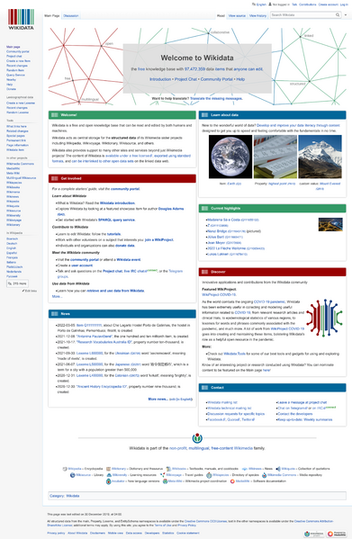Viewport: 352px width, 539px height.
Task: Open Query Service in the sidebar
Action: tap(15, 75)
